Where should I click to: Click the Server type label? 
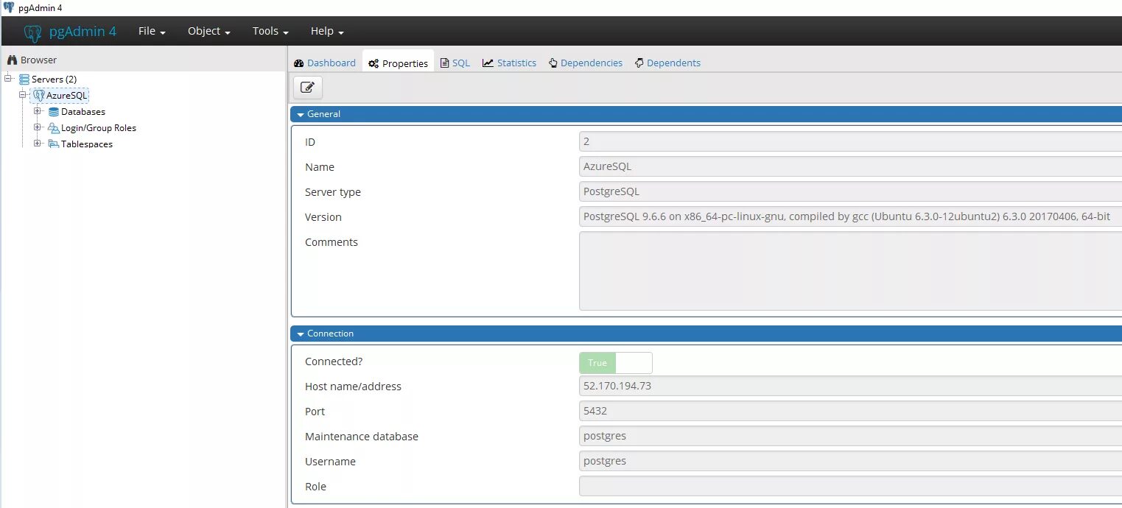pos(333,192)
